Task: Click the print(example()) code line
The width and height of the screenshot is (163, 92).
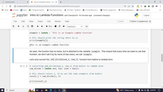Action: [x=39, y=40]
